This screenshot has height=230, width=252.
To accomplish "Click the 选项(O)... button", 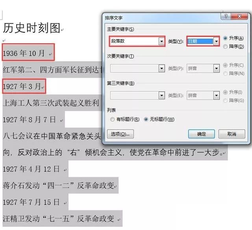I will coord(120,134).
